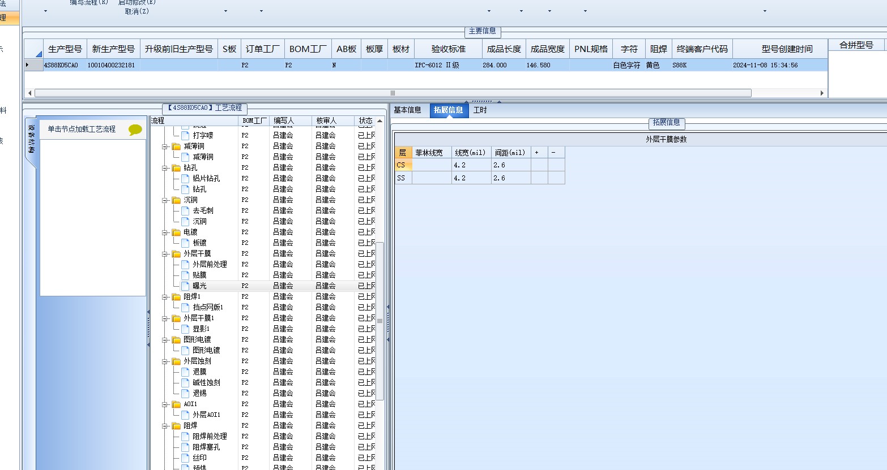Click the 钻孔 folder icon
Image resolution: width=887 pixels, height=470 pixels.
176,168
